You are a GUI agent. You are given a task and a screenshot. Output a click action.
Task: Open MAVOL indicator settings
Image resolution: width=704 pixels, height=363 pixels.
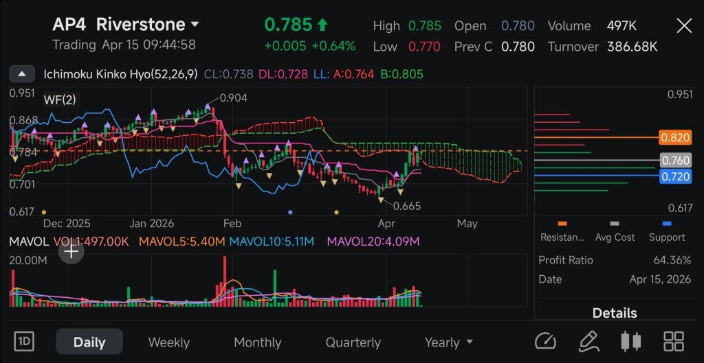pos(28,242)
